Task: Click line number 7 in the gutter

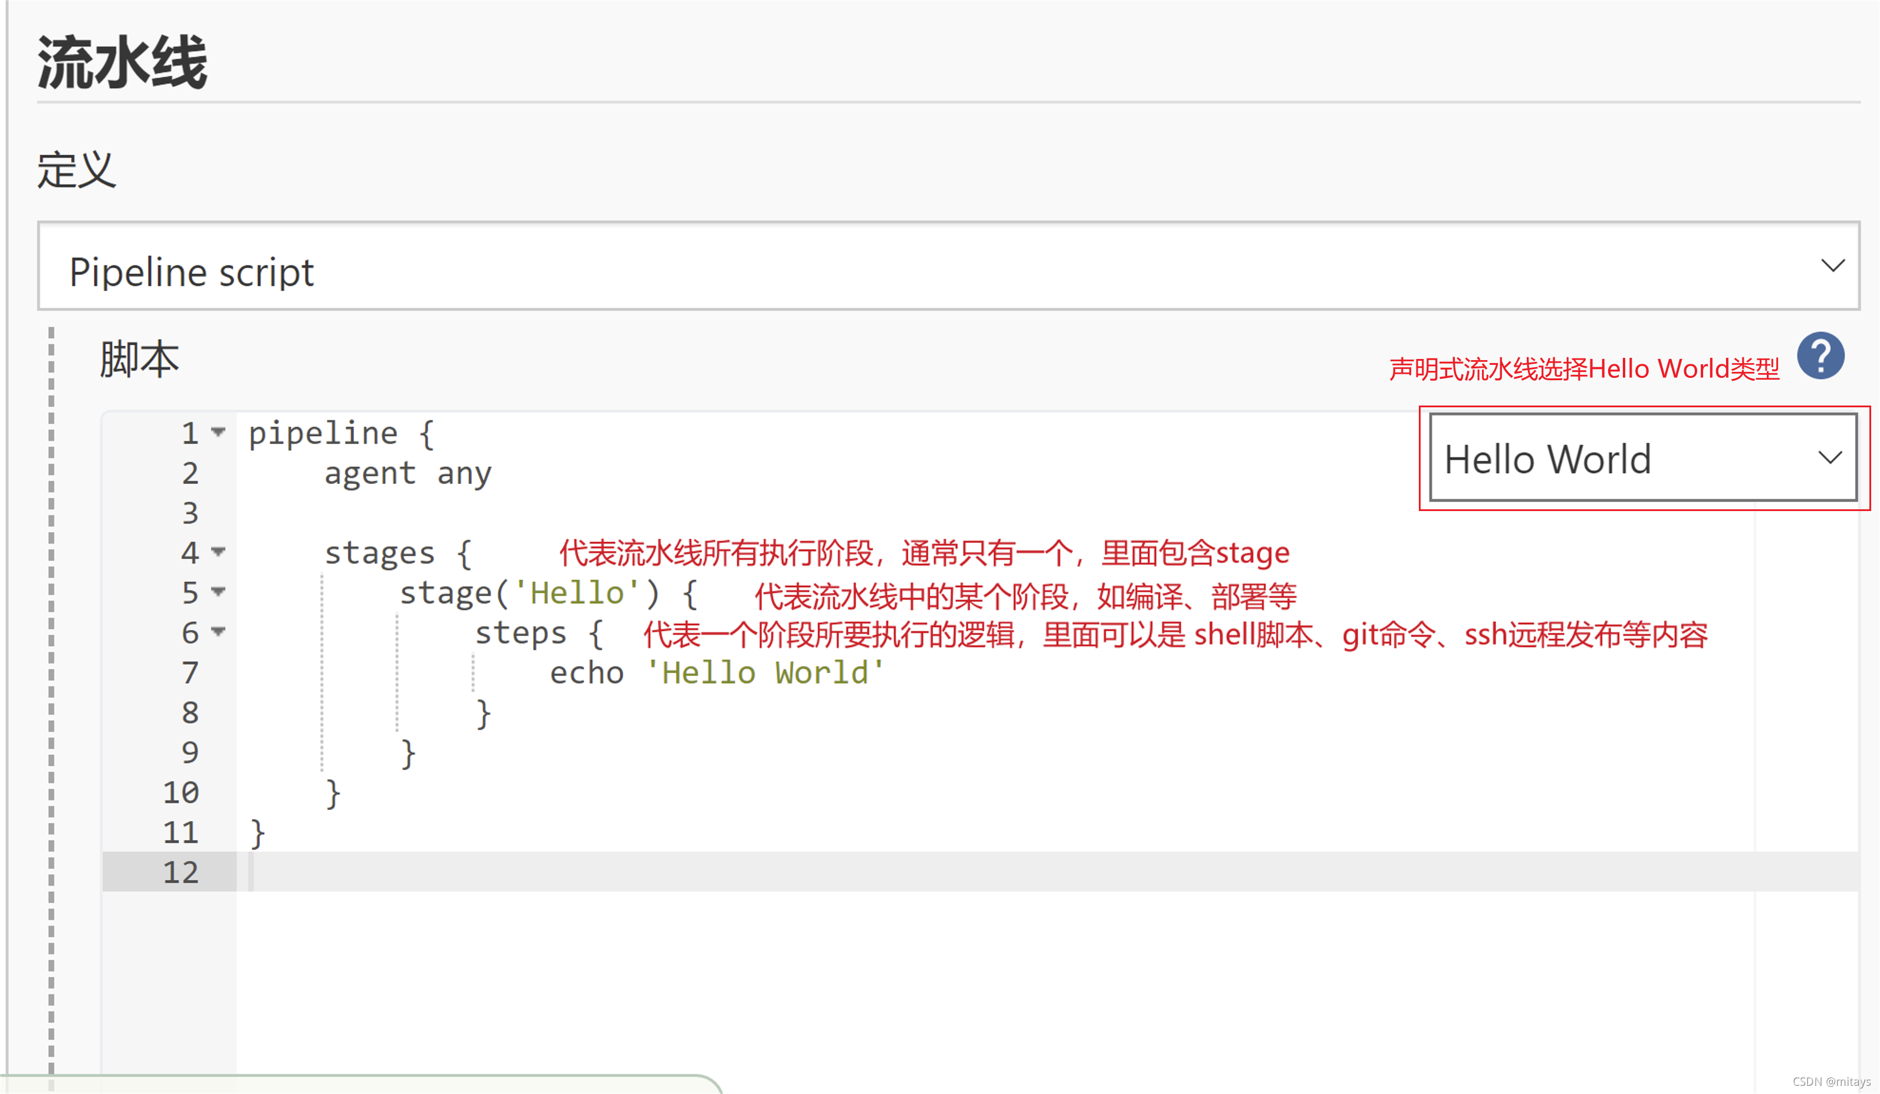Action: (x=189, y=673)
